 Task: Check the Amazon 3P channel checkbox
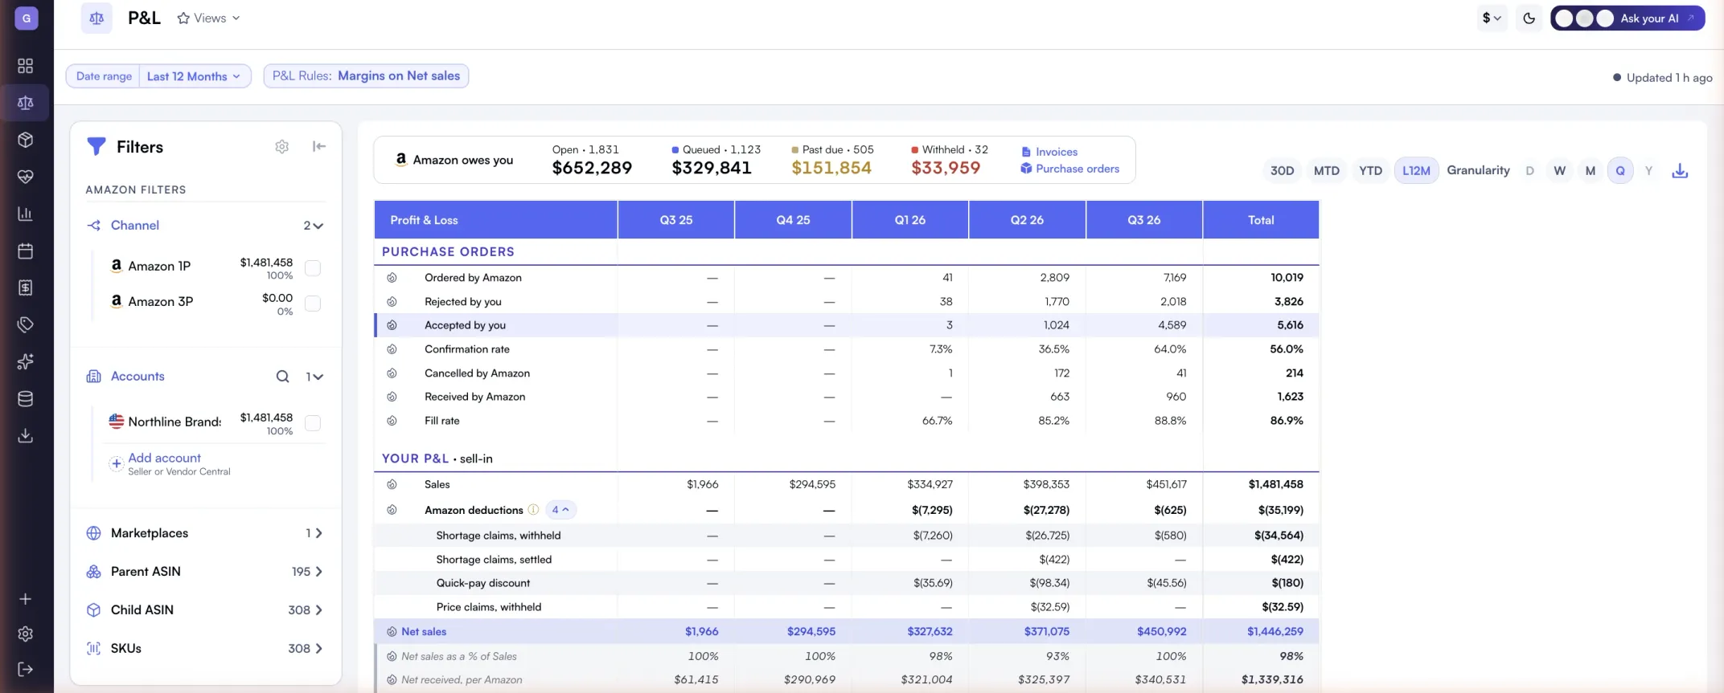pyautogui.click(x=313, y=304)
